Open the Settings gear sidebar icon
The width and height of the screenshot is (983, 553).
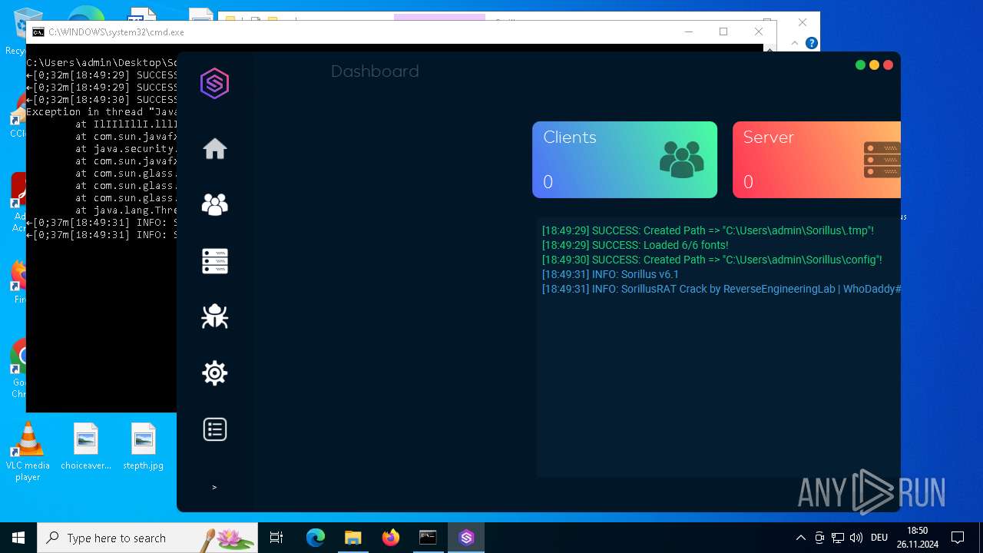coord(215,373)
